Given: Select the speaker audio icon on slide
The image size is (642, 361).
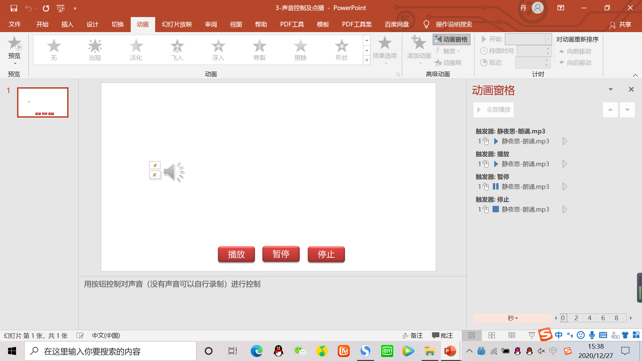Looking at the screenshot, I should [x=174, y=172].
